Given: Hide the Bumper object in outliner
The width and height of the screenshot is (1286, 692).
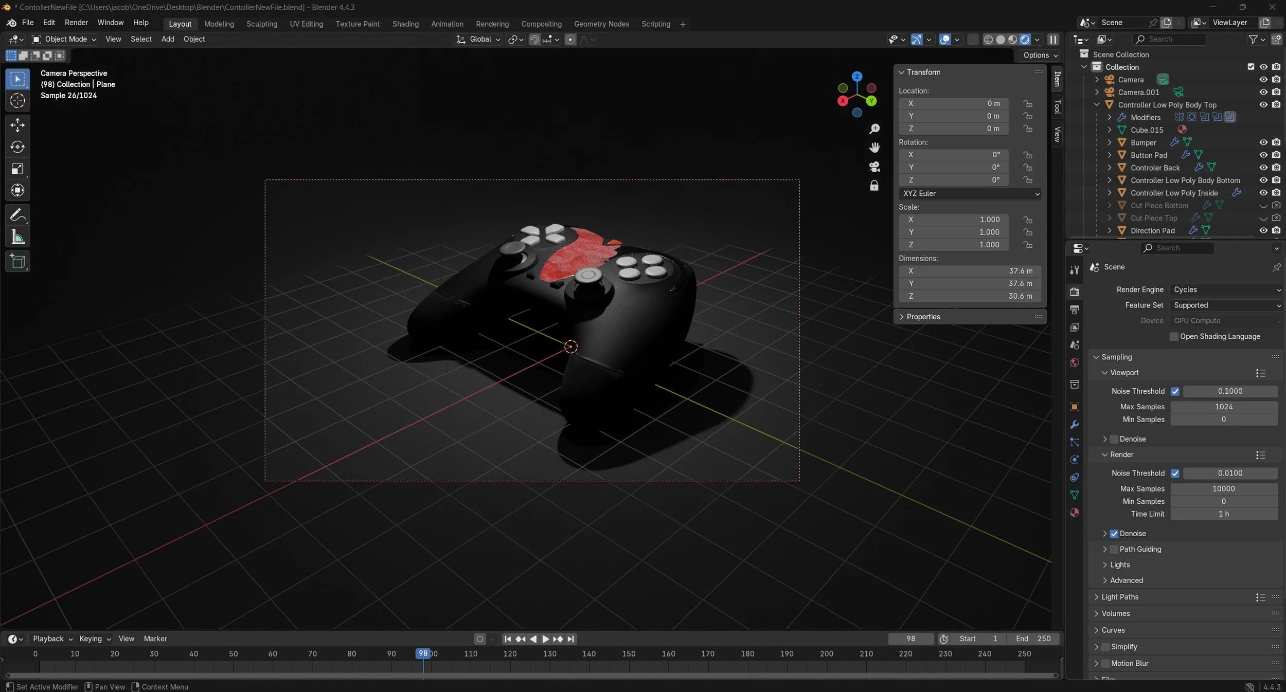Looking at the screenshot, I should click(x=1263, y=142).
